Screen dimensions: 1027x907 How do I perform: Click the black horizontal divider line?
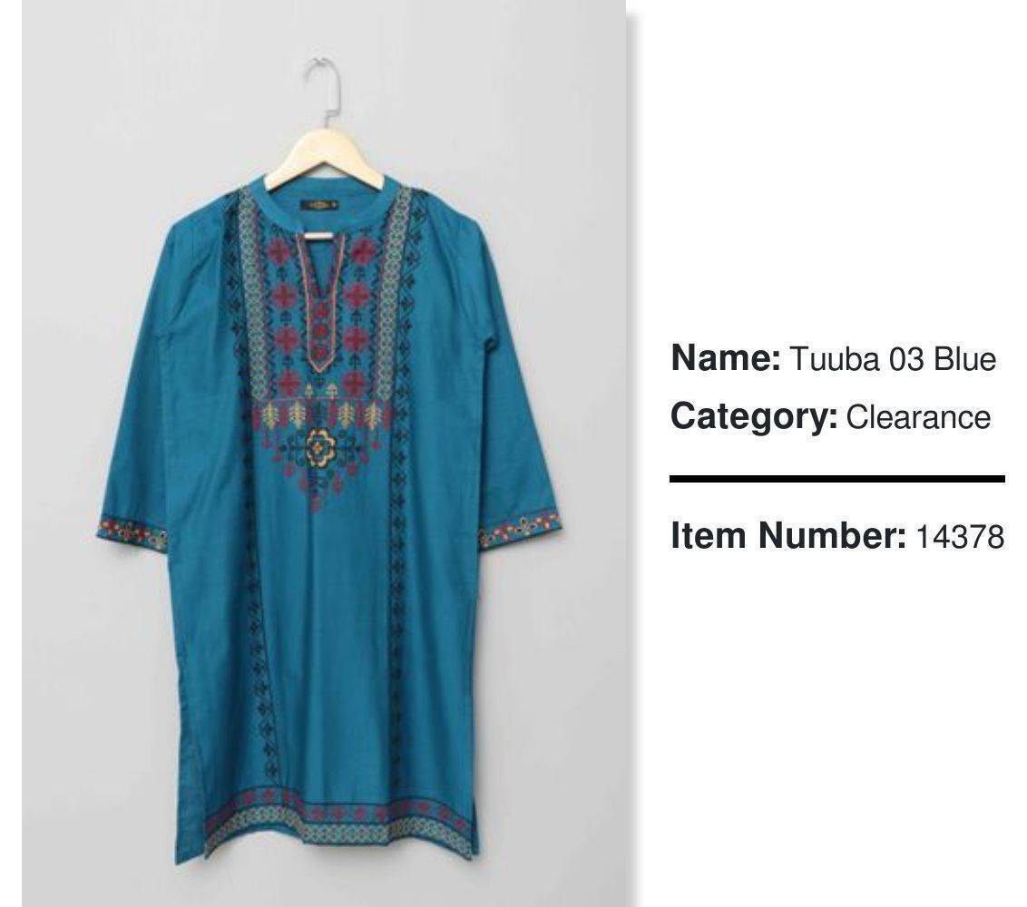(837, 479)
